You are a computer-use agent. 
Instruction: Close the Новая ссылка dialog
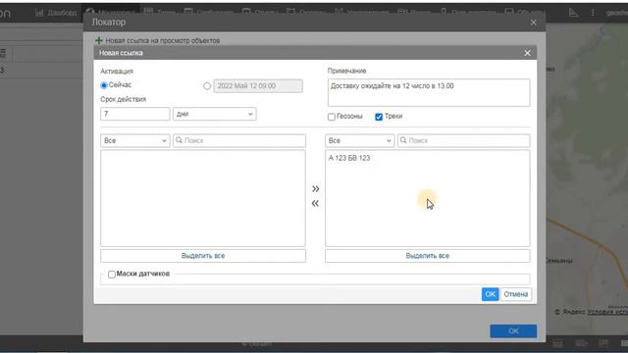click(527, 53)
